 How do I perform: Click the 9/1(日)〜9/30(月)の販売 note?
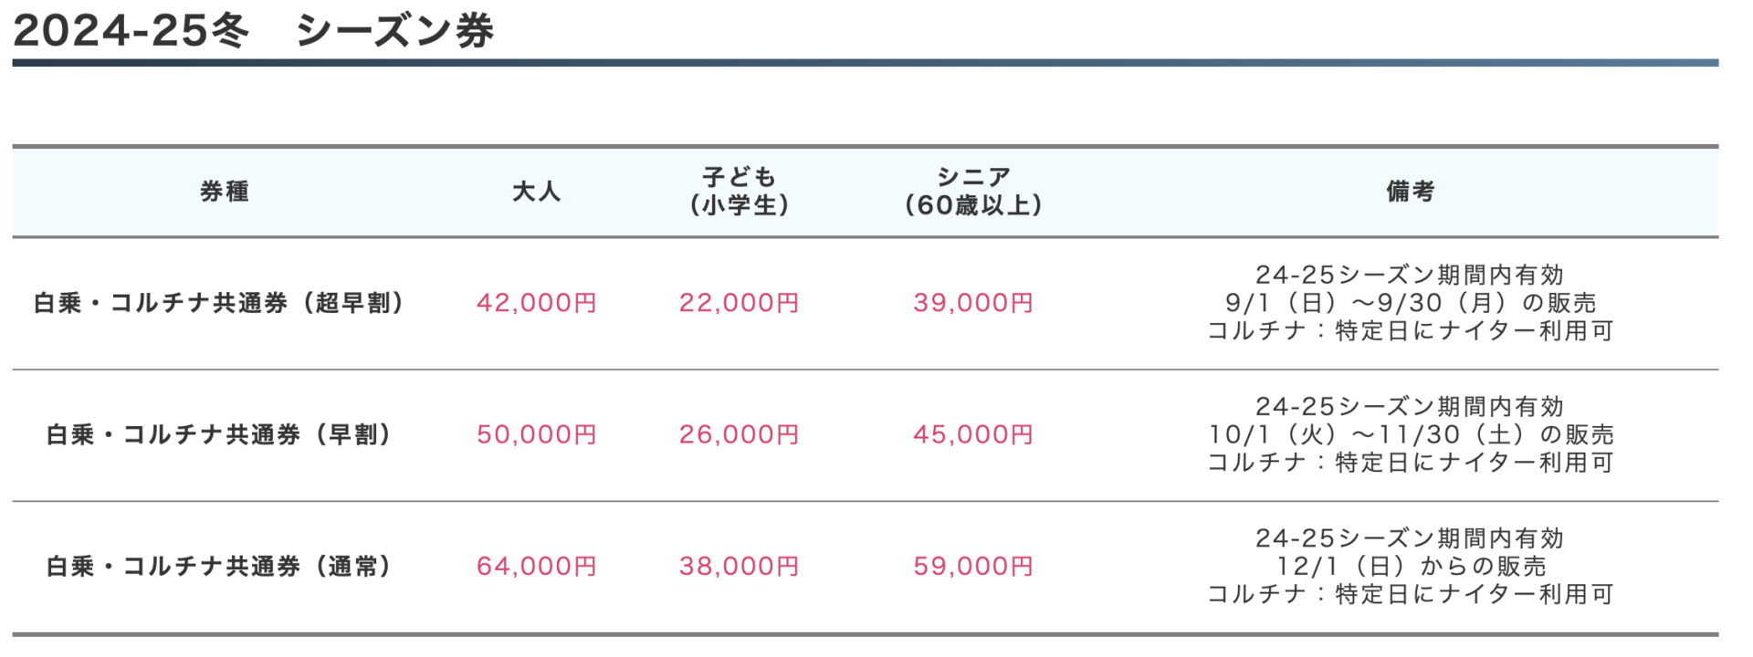click(1411, 303)
